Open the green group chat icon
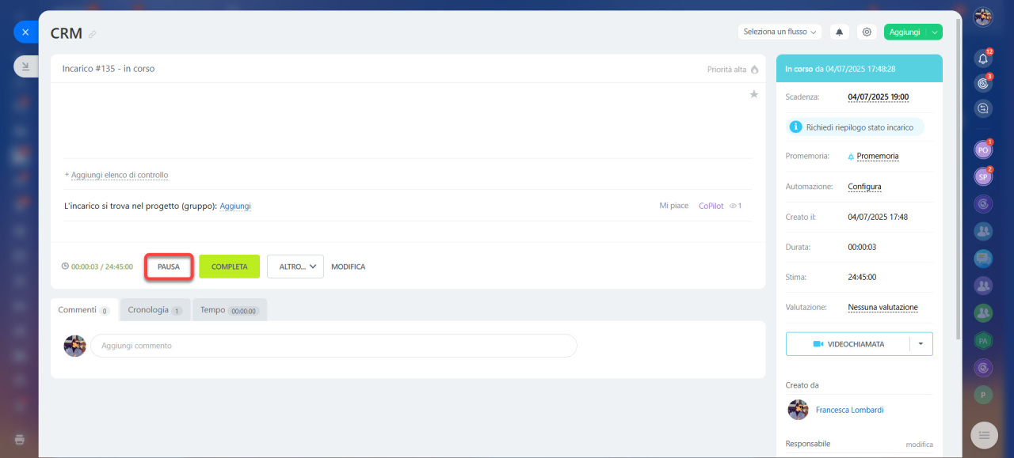 pos(983,313)
